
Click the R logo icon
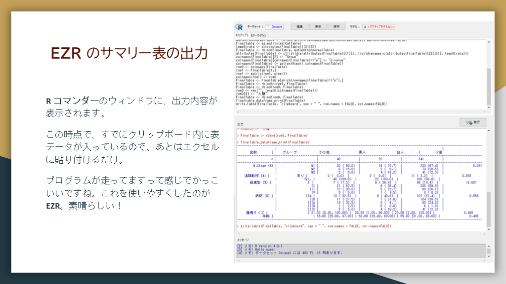(239, 27)
